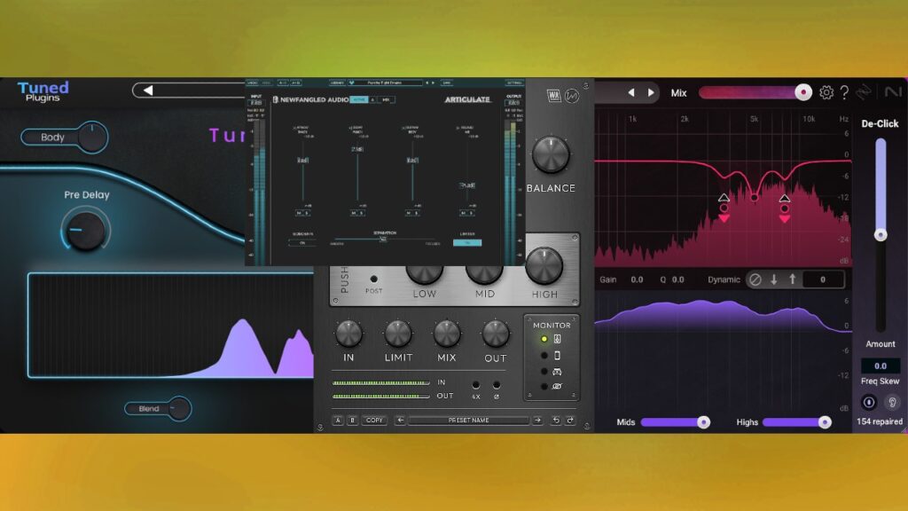Select previous preset arrow beside Mix
This screenshot has width=908, height=511.
(631, 92)
